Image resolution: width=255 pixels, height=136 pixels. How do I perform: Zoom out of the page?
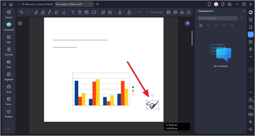point(251,129)
